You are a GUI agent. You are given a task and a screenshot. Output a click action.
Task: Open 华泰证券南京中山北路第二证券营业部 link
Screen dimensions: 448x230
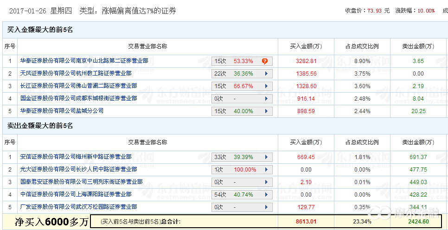(84, 61)
